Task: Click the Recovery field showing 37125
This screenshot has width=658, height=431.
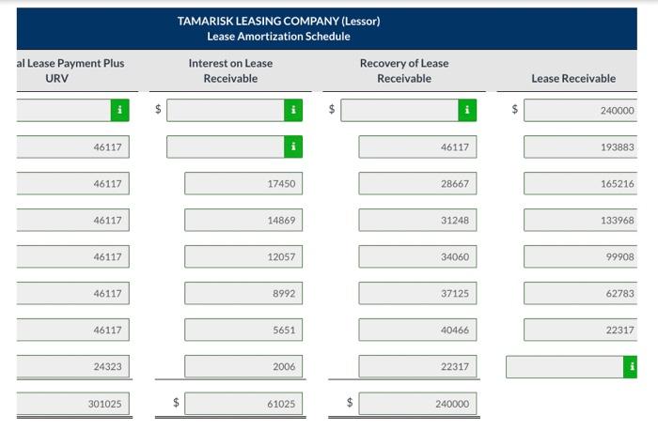Action: (417, 293)
